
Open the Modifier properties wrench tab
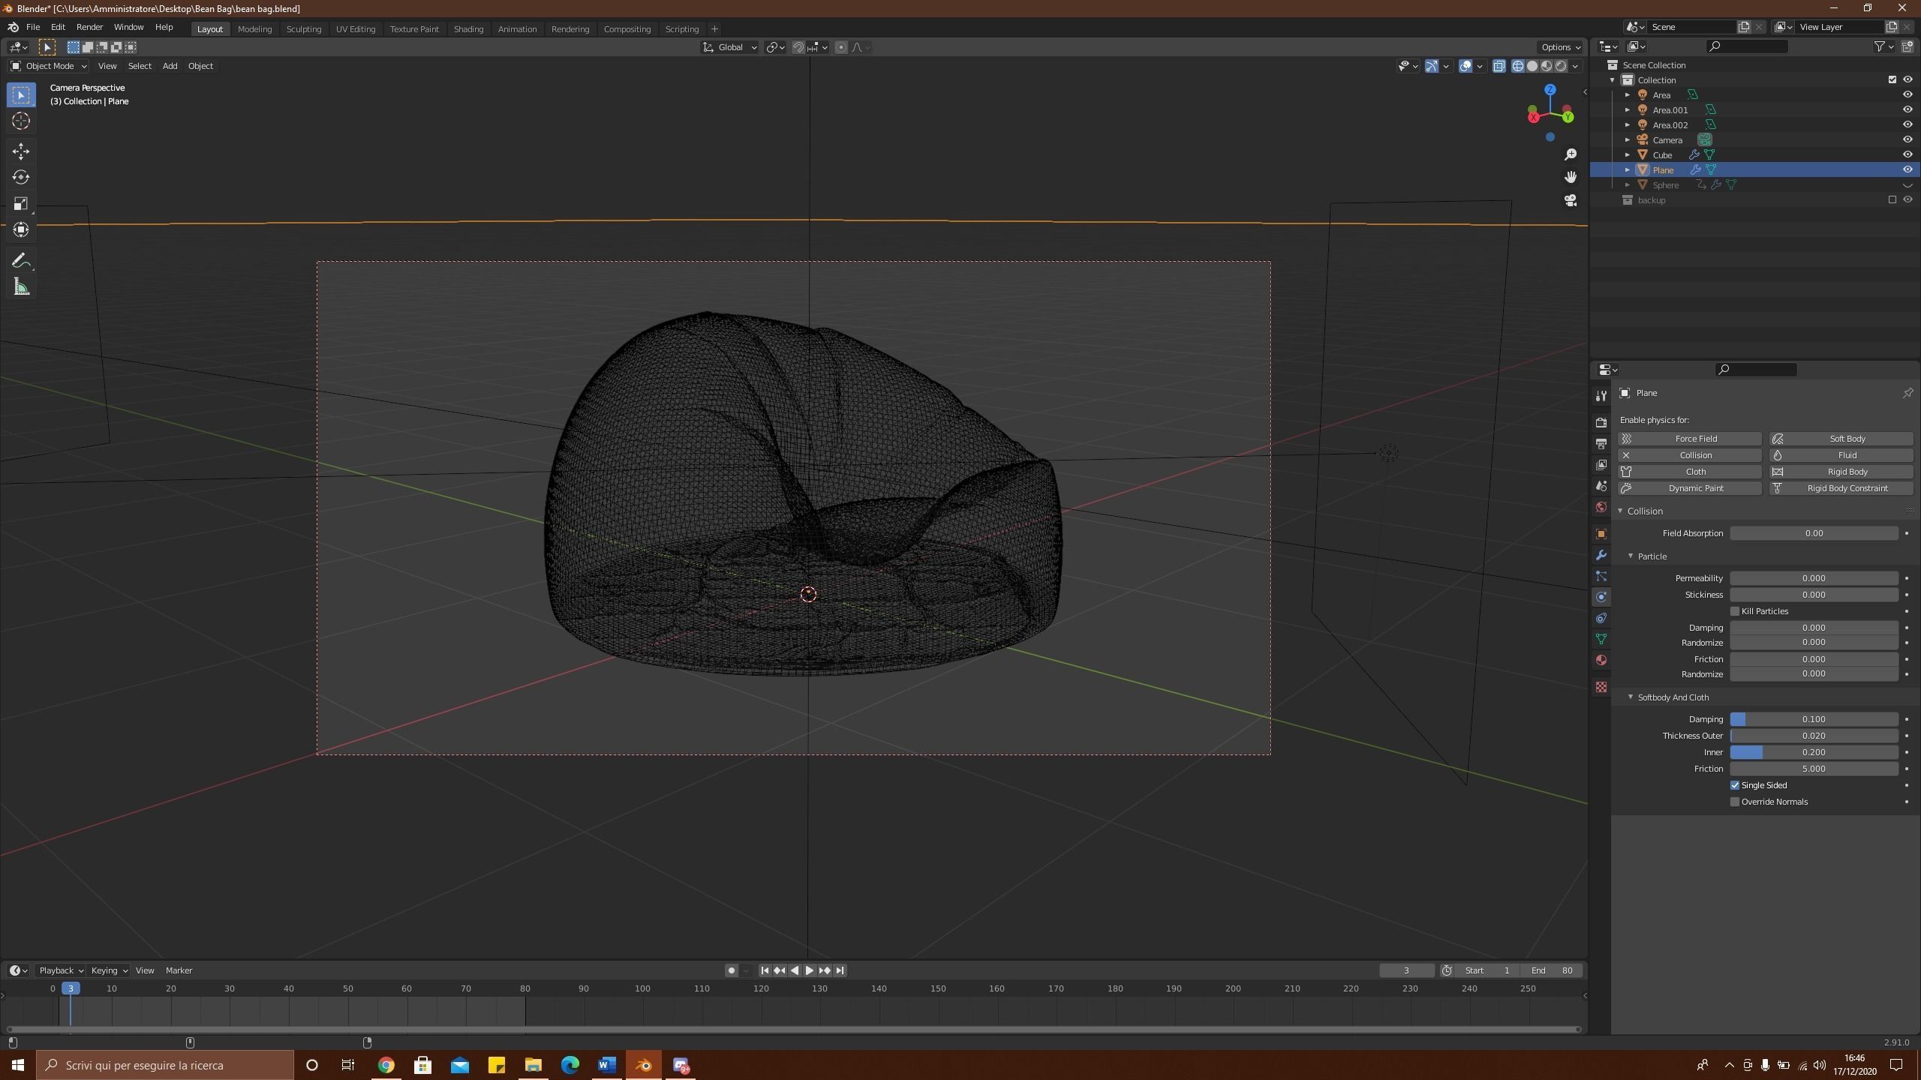1601,555
